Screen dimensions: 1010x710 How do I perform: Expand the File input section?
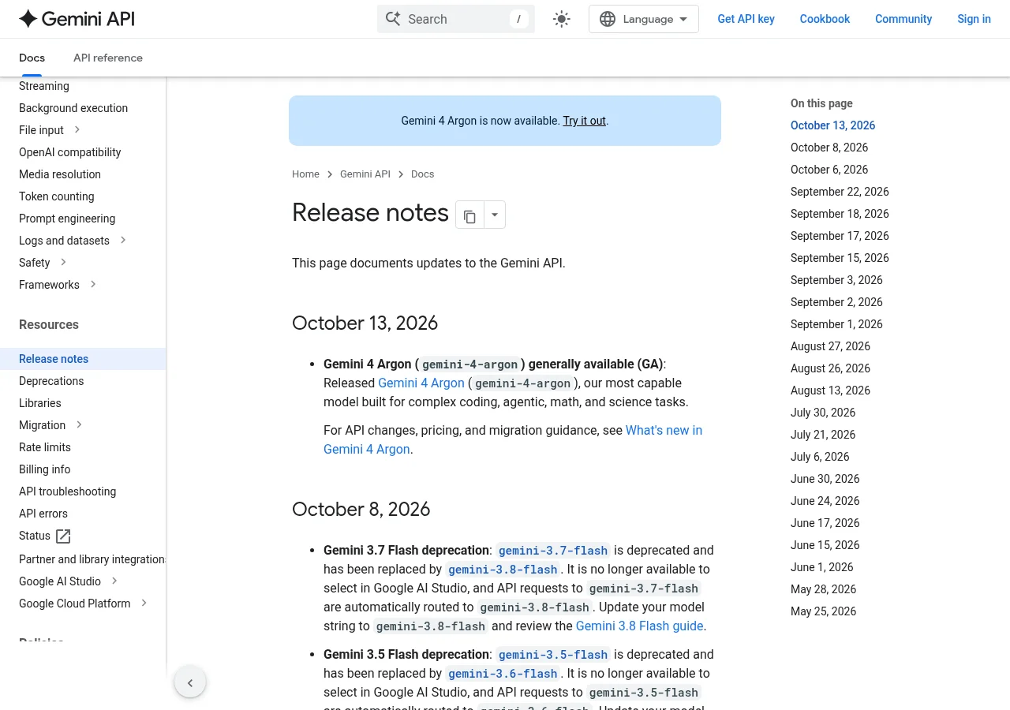click(77, 130)
